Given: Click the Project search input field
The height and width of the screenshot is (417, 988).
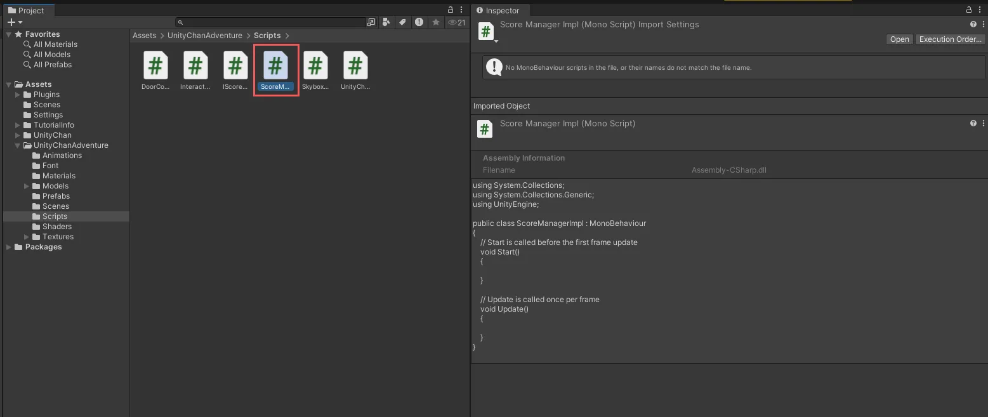Looking at the screenshot, I should [x=273, y=22].
